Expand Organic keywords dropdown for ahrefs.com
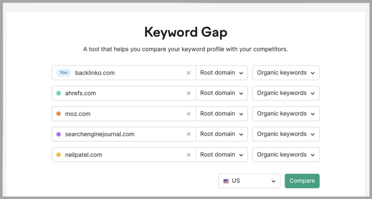The image size is (372, 199). point(286,93)
